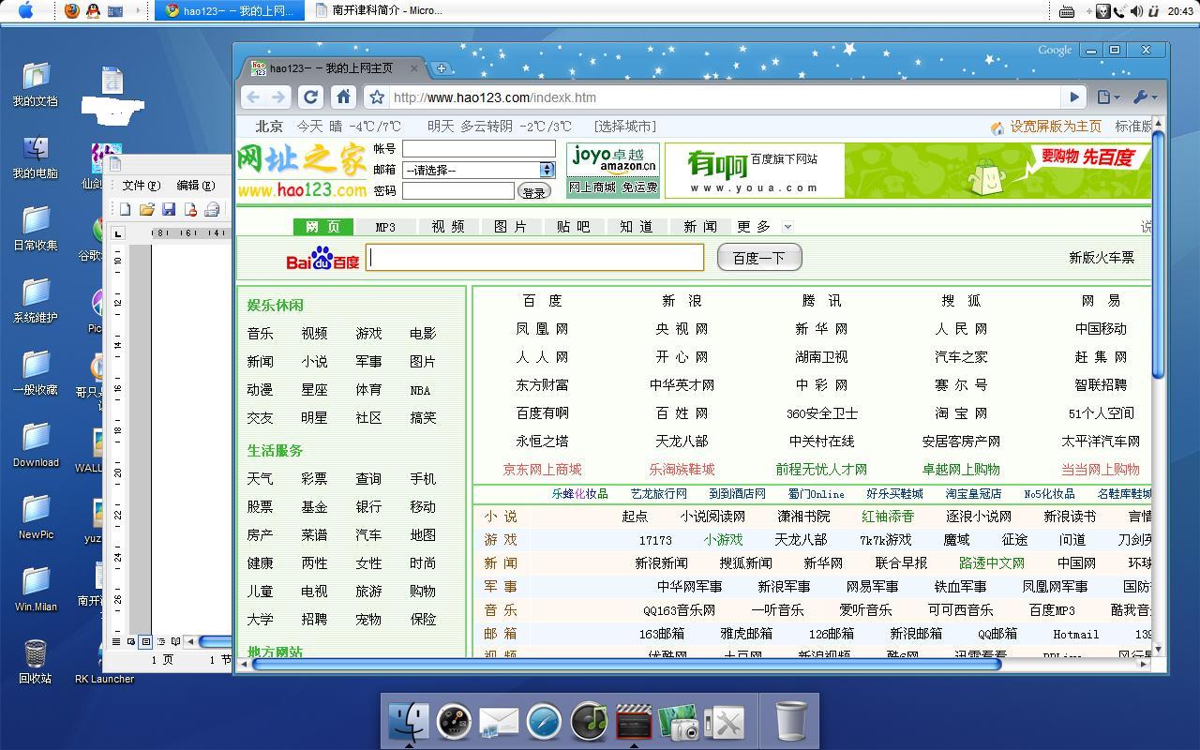Click the New document icon in Word
Viewport: 1200px width, 750px height.
pos(125,209)
